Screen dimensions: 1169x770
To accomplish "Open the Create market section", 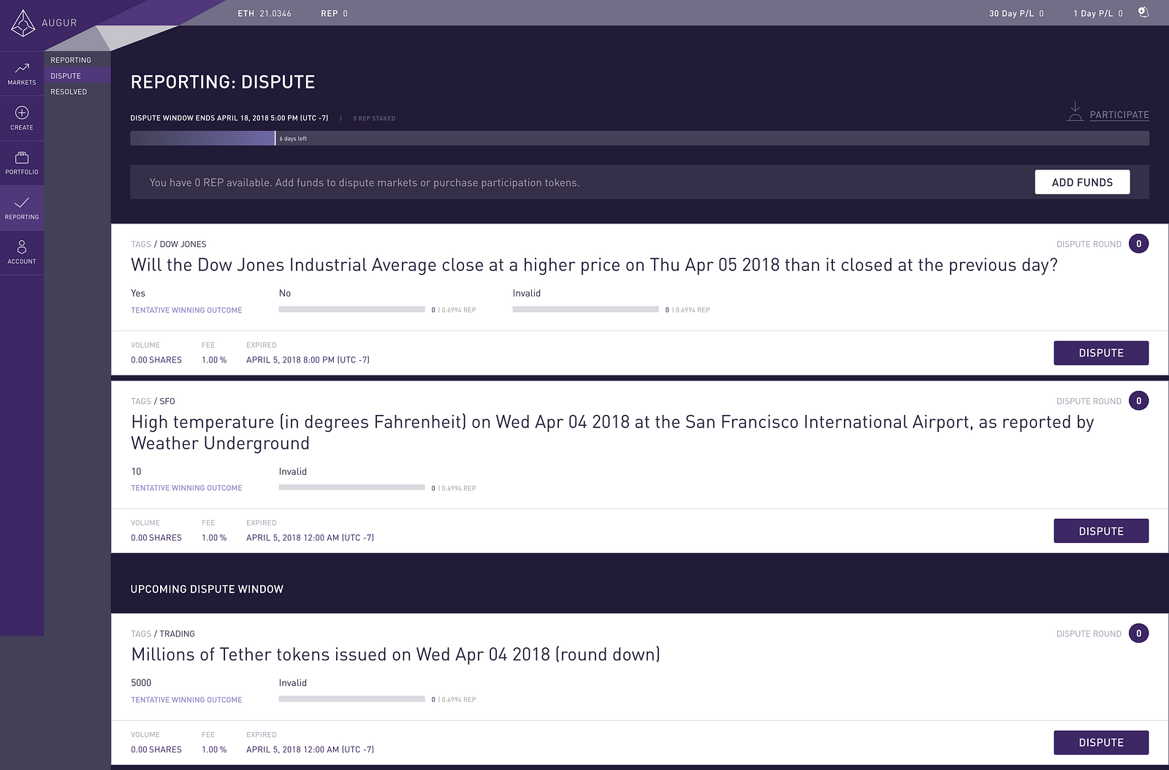I will click(x=22, y=118).
